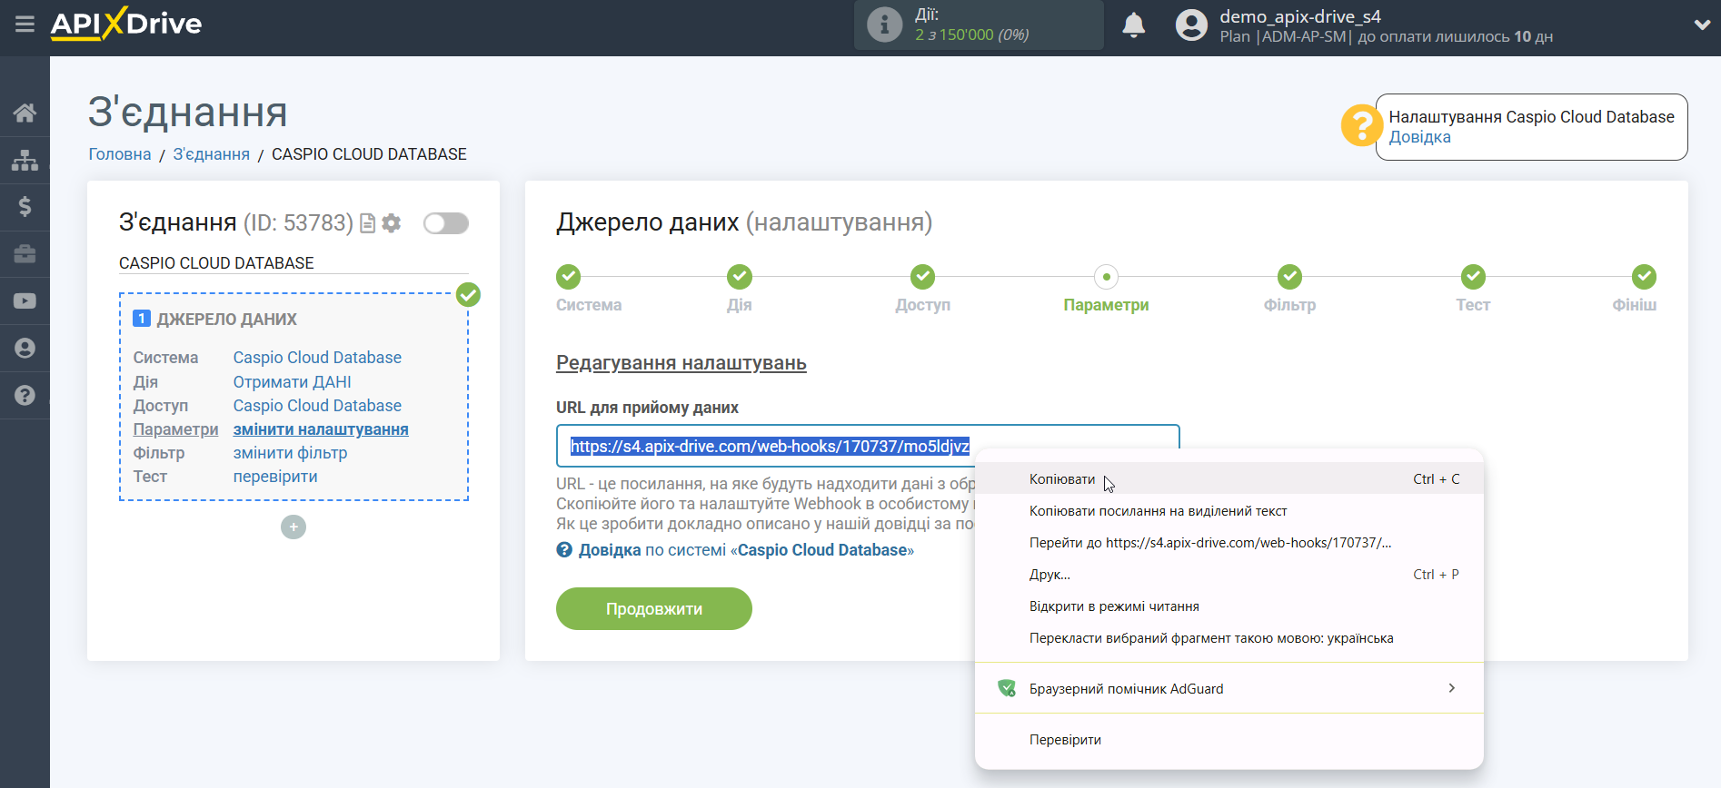Choose Перейти до https://s4.apix-drive.com menu item

[1229, 543]
